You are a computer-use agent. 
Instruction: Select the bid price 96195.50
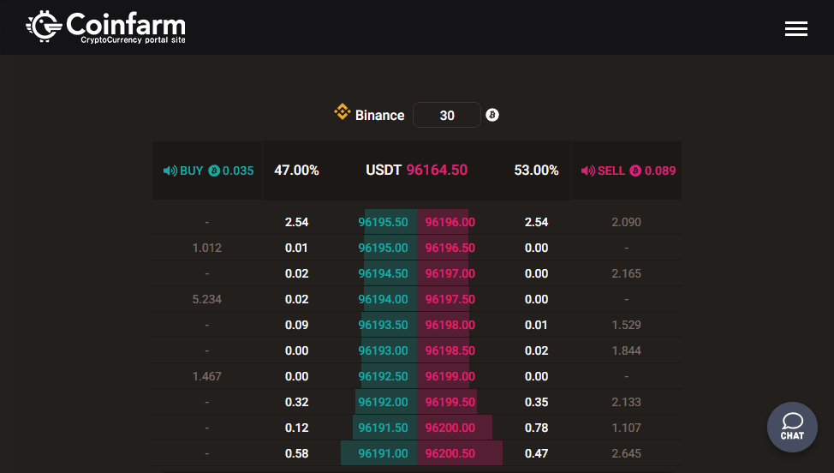(x=383, y=222)
